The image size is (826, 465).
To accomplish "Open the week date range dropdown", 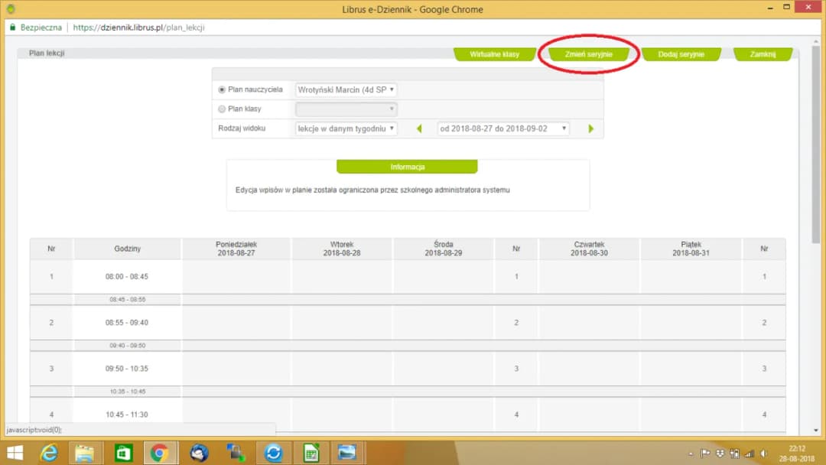I will (x=503, y=128).
